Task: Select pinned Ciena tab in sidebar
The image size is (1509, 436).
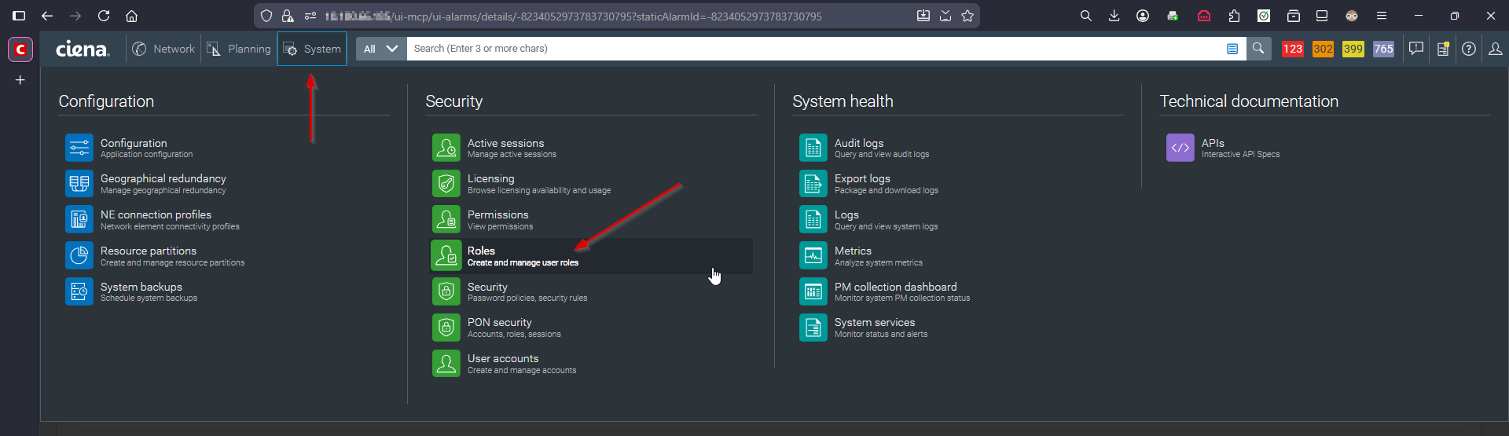Action: tap(20, 49)
